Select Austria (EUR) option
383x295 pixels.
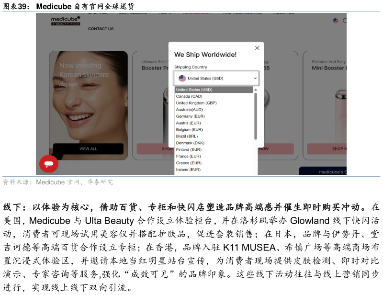[x=214, y=123]
